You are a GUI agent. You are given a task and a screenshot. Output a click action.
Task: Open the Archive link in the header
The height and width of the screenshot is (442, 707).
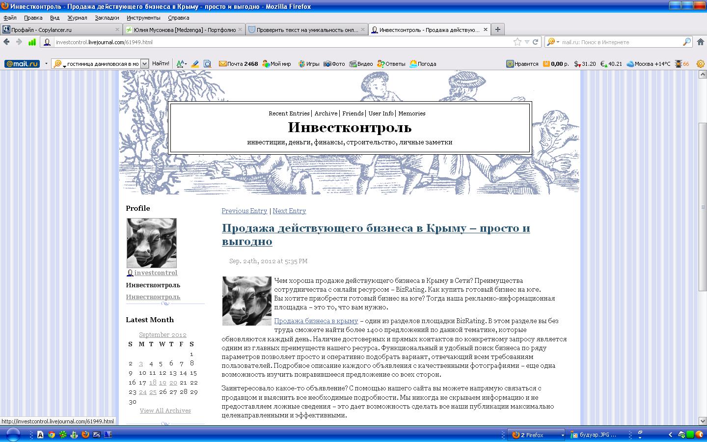(x=326, y=113)
